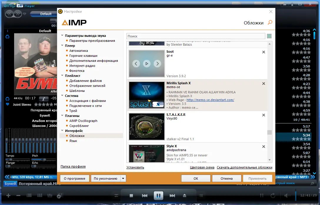Open the Скробблинг plugin settings

click(79, 126)
